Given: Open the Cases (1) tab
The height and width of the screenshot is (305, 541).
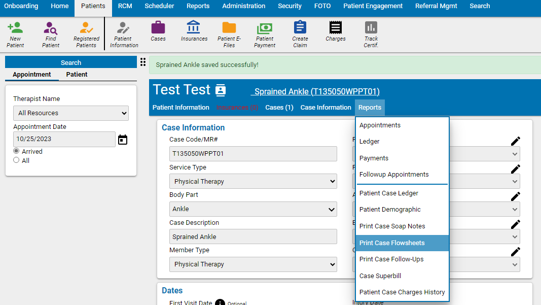Looking at the screenshot, I should tap(279, 108).
